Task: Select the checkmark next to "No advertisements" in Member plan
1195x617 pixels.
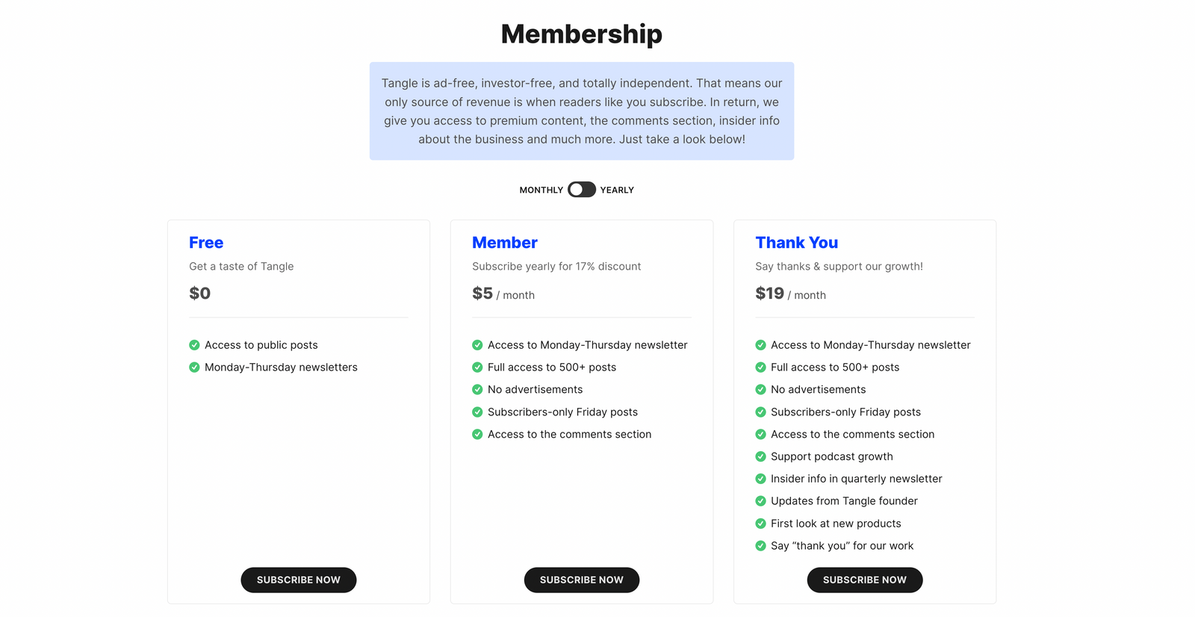Action: [x=477, y=389]
